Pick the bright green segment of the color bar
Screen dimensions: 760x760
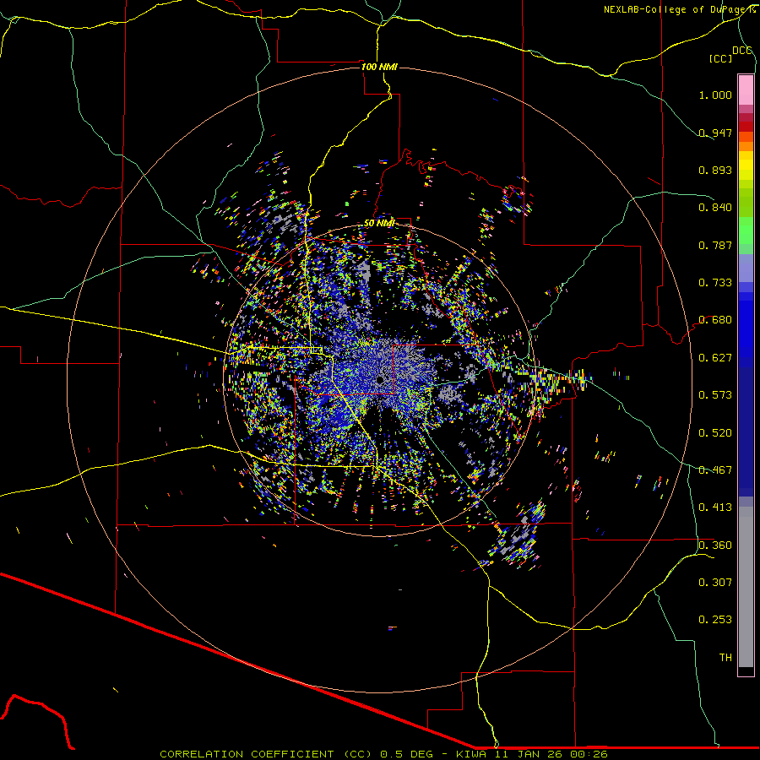pos(746,231)
